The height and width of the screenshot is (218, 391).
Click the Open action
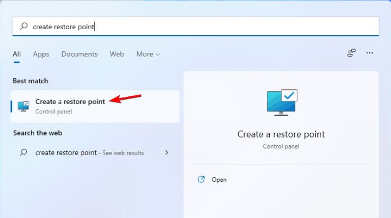(219, 179)
